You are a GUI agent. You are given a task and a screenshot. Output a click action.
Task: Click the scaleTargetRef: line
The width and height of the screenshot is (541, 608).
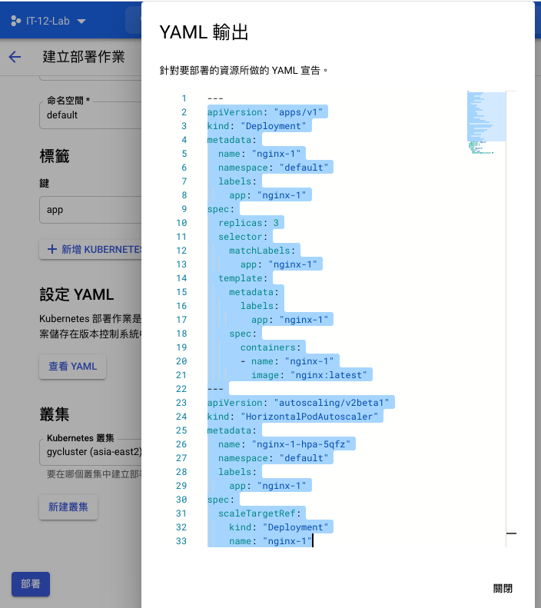pos(260,513)
